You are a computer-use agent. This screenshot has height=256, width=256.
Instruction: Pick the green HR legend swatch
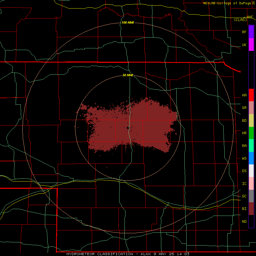251,133
